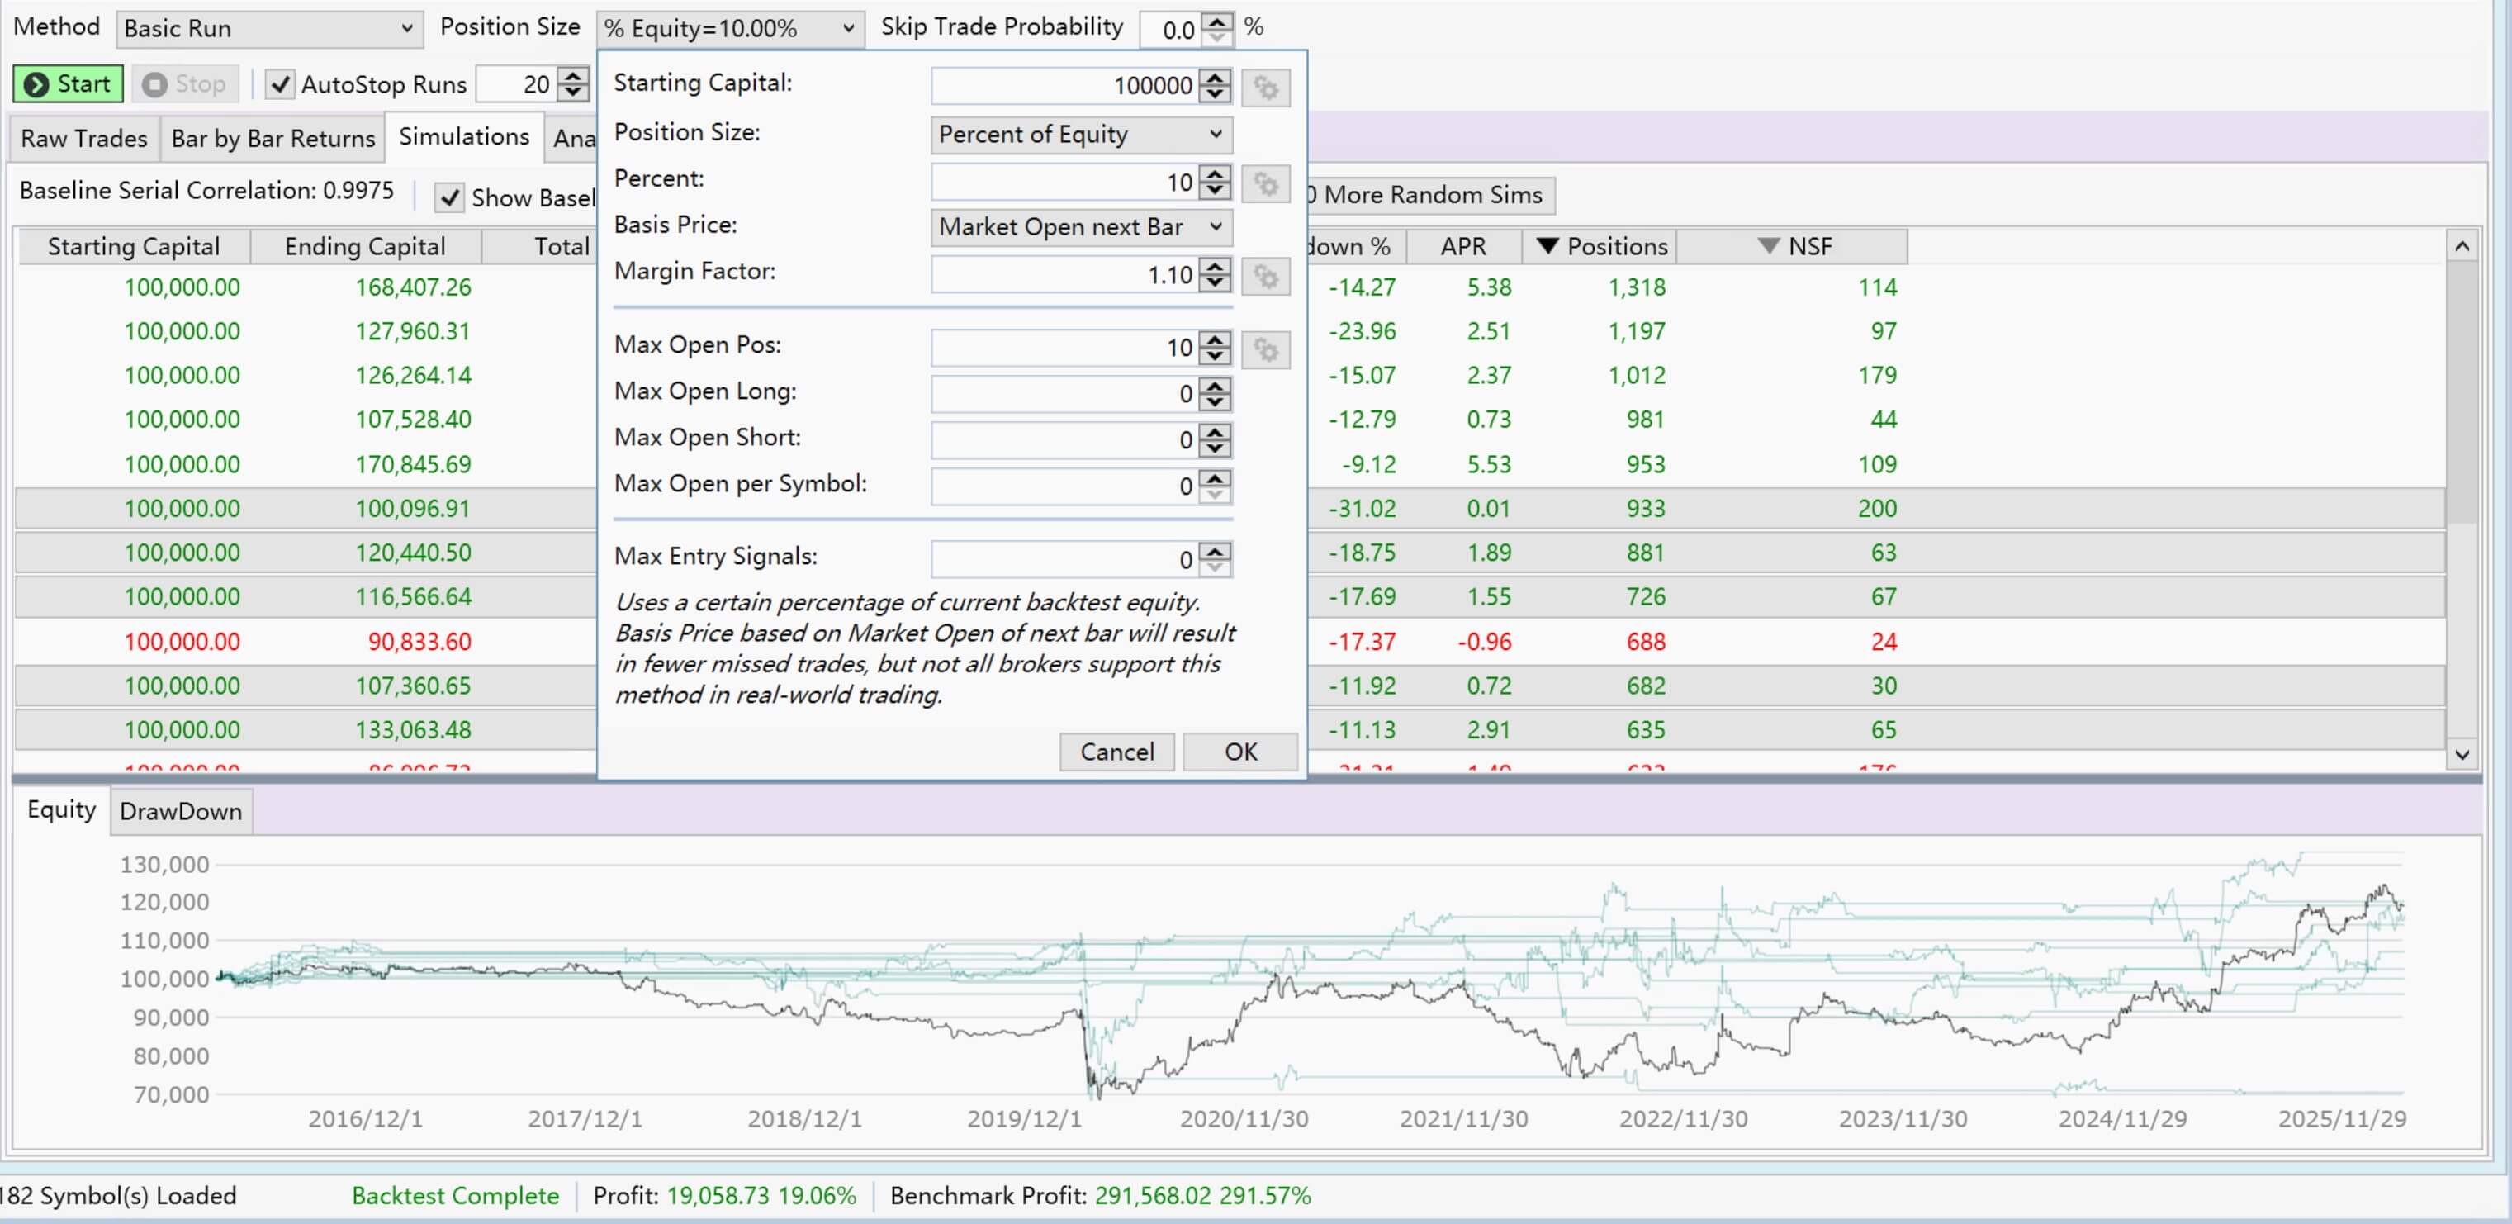Switch to the Raw Trades tab
The image size is (2512, 1224).
coord(84,139)
